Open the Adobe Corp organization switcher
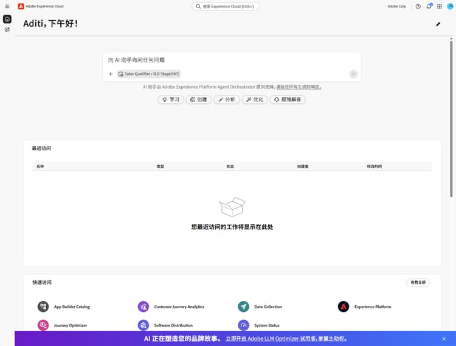The height and width of the screenshot is (346, 456). [396, 6]
